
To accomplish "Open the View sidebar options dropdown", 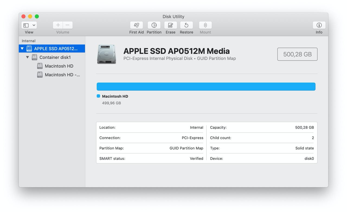I will pyautogui.click(x=29, y=25).
